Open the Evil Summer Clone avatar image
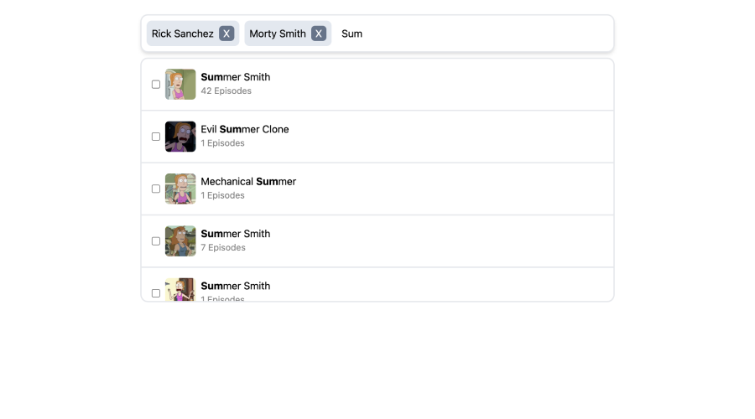Screen dimensions: 755x419 (180, 137)
